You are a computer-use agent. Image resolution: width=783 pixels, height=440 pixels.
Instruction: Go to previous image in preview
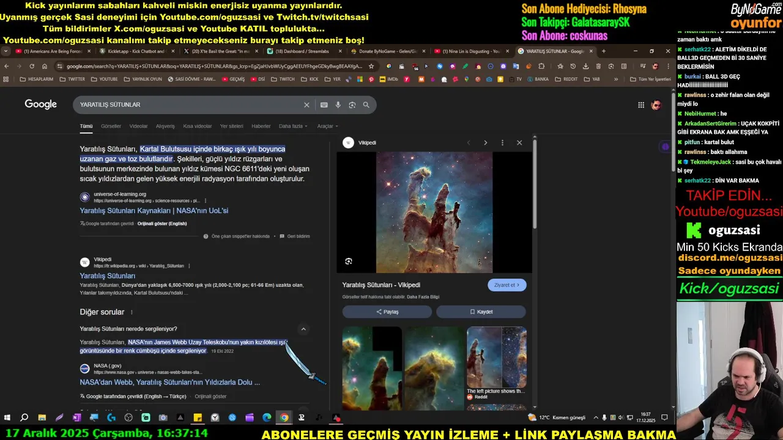pos(469,142)
